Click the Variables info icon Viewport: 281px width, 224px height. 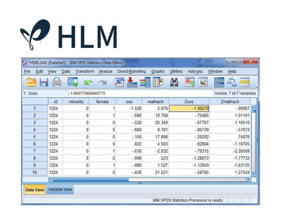click(145, 82)
